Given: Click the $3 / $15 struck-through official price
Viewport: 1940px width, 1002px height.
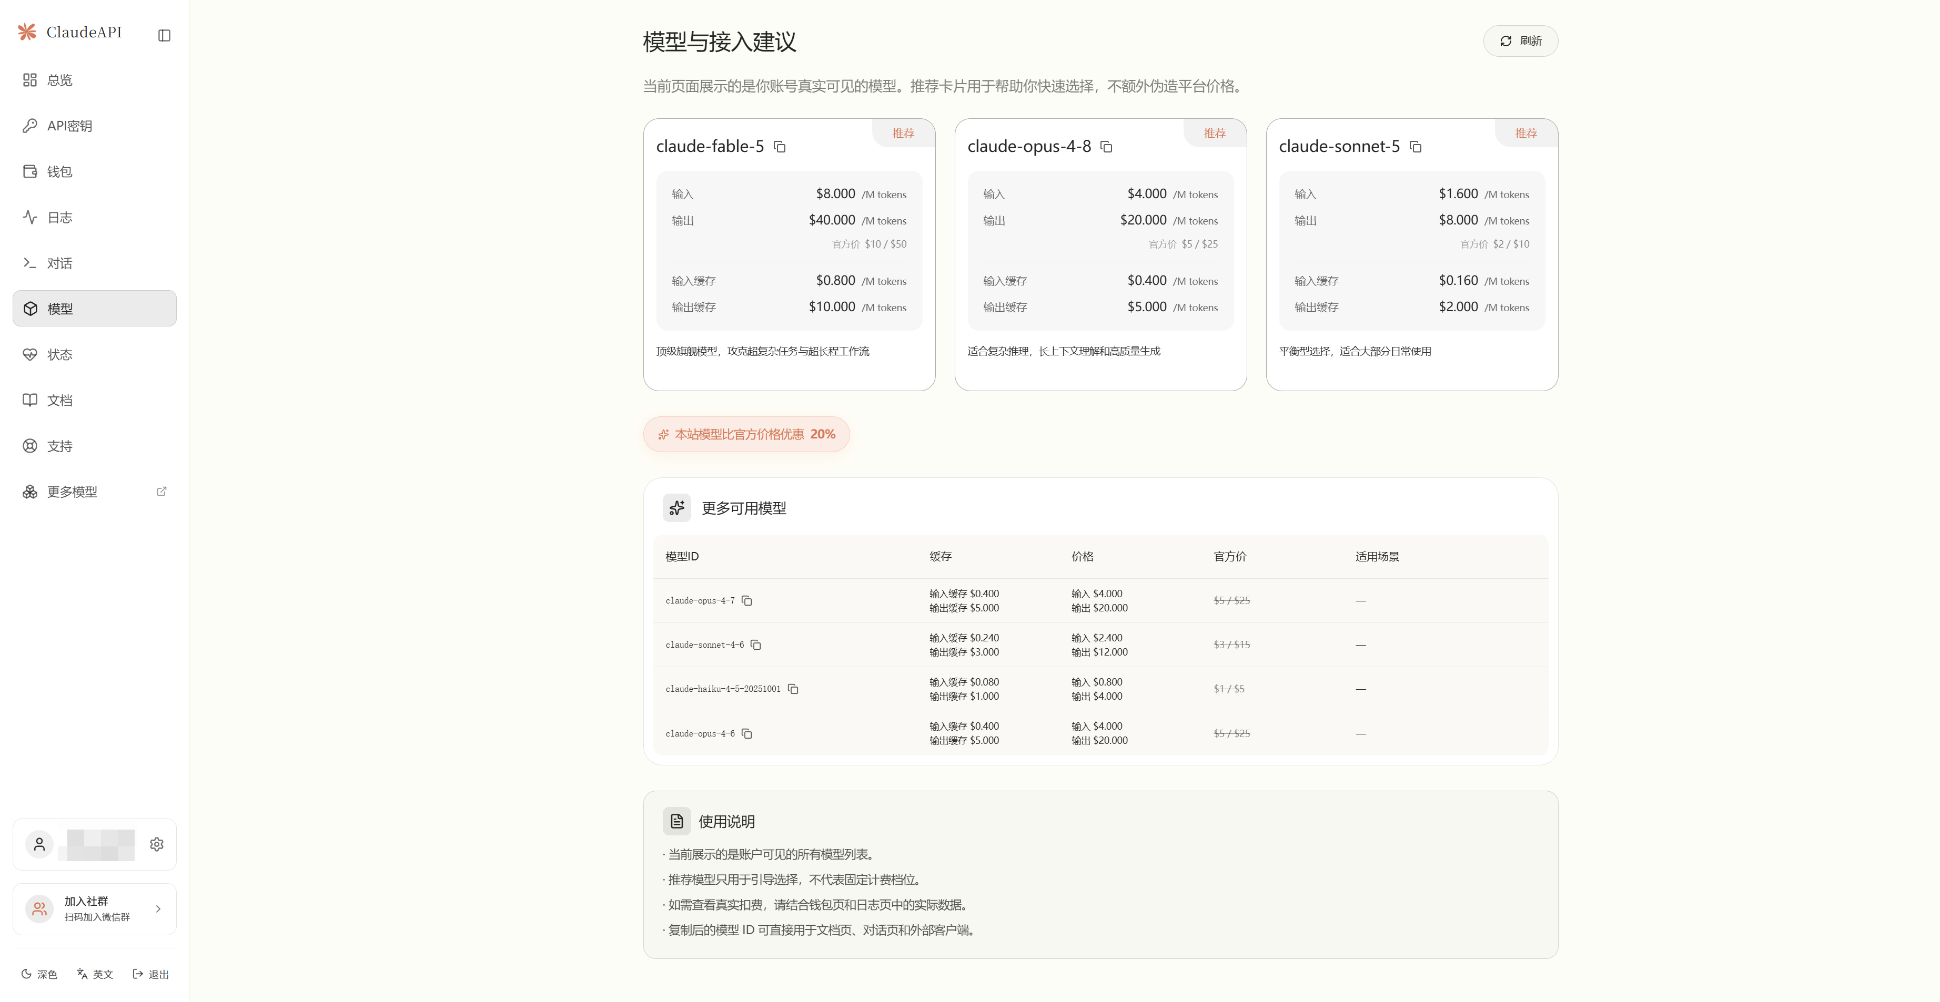Looking at the screenshot, I should (1232, 645).
